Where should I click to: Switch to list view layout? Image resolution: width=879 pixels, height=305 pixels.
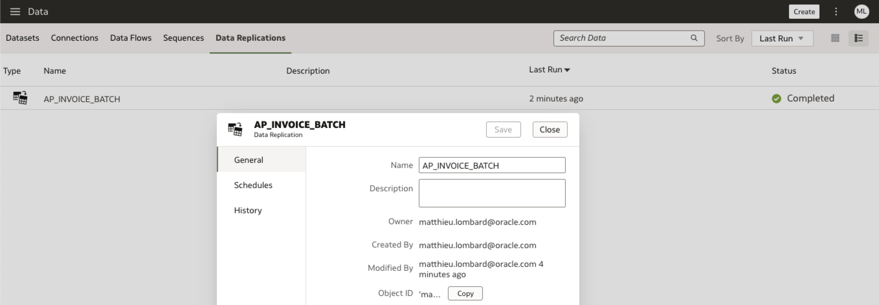pos(858,38)
